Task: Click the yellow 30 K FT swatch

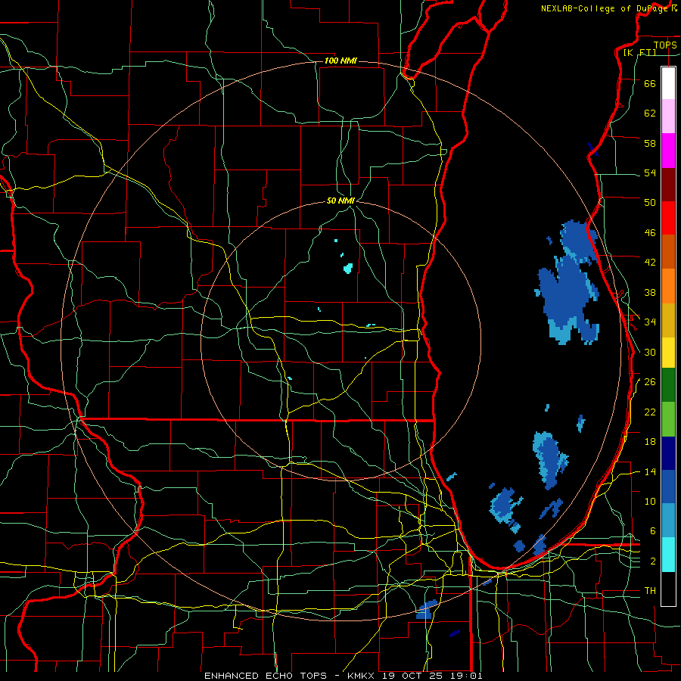Action: point(668,353)
